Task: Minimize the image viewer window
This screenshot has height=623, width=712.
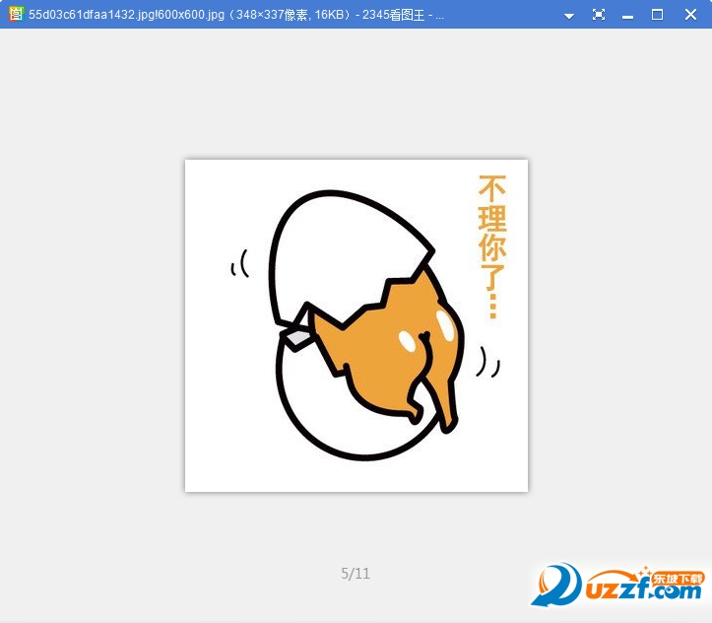Action: 628,17
